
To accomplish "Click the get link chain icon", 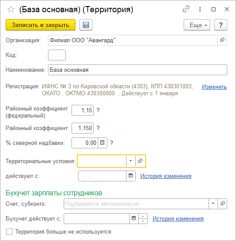I will click(186, 9).
